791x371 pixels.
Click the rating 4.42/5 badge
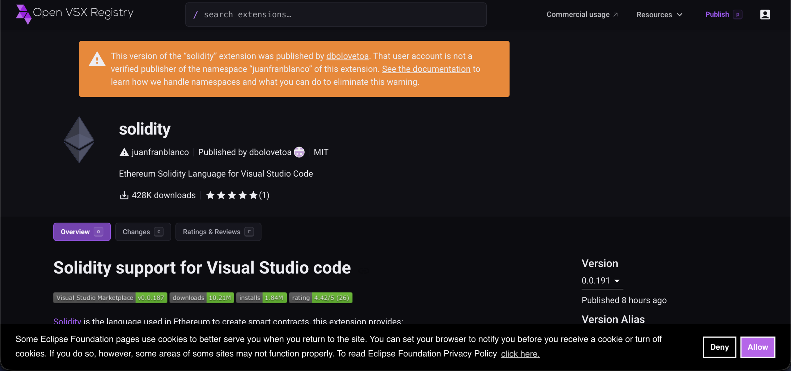pyautogui.click(x=320, y=297)
